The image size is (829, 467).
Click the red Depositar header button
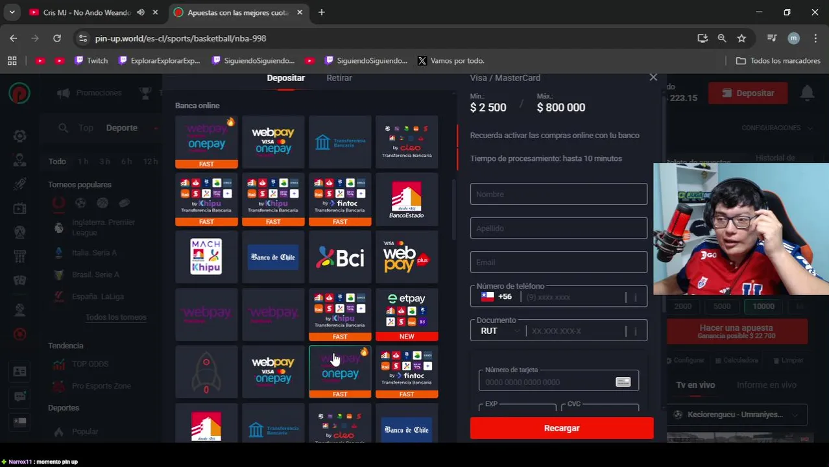tap(747, 93)
